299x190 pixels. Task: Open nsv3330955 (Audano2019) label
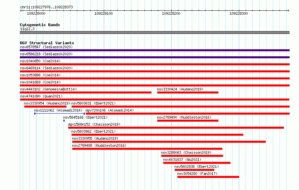(x=95, y=138)
